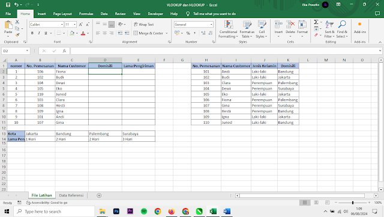Open Find & Select options

coord(342,29)
